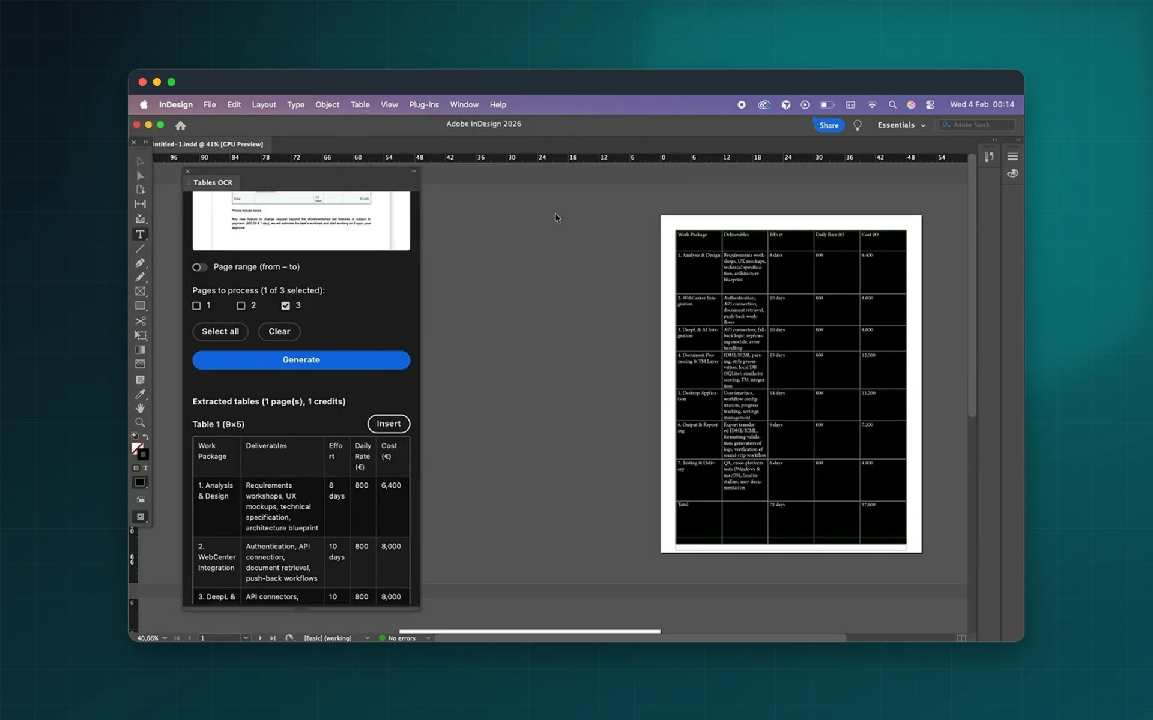Open the File menu

coord(210,104)
